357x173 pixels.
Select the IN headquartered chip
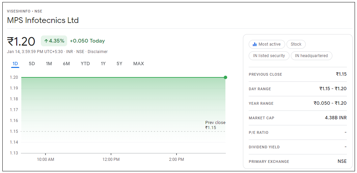(311, 56)
